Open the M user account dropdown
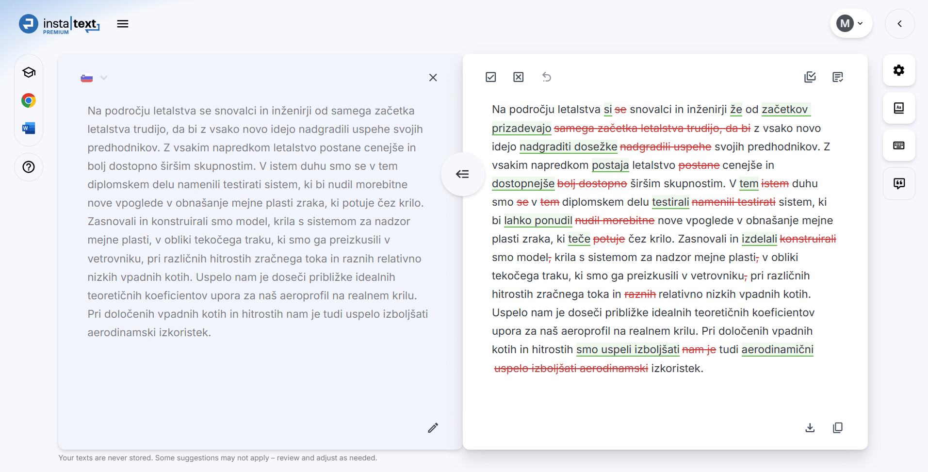928x472 pixels. [850, 23]
